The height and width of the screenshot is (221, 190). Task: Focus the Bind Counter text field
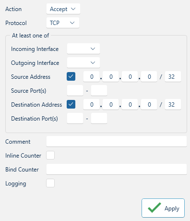(117, 169)
